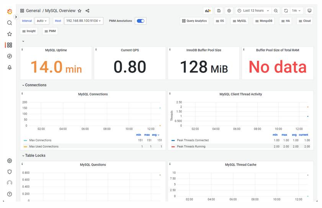Click the Add panel icon

[x=208, y=11]
